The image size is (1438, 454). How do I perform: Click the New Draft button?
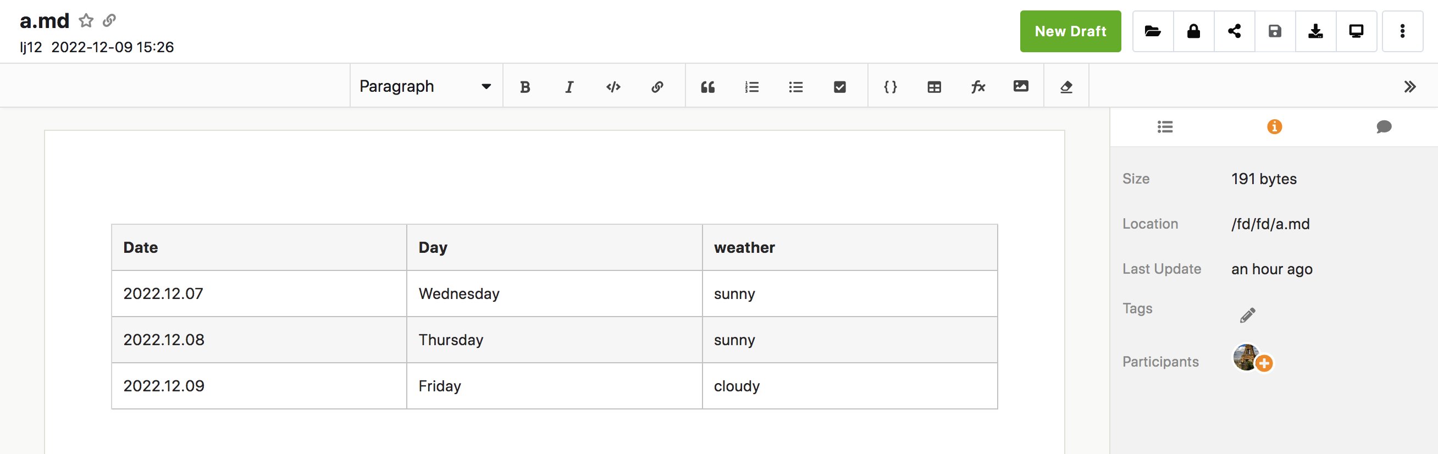[x=1070, y=31]
